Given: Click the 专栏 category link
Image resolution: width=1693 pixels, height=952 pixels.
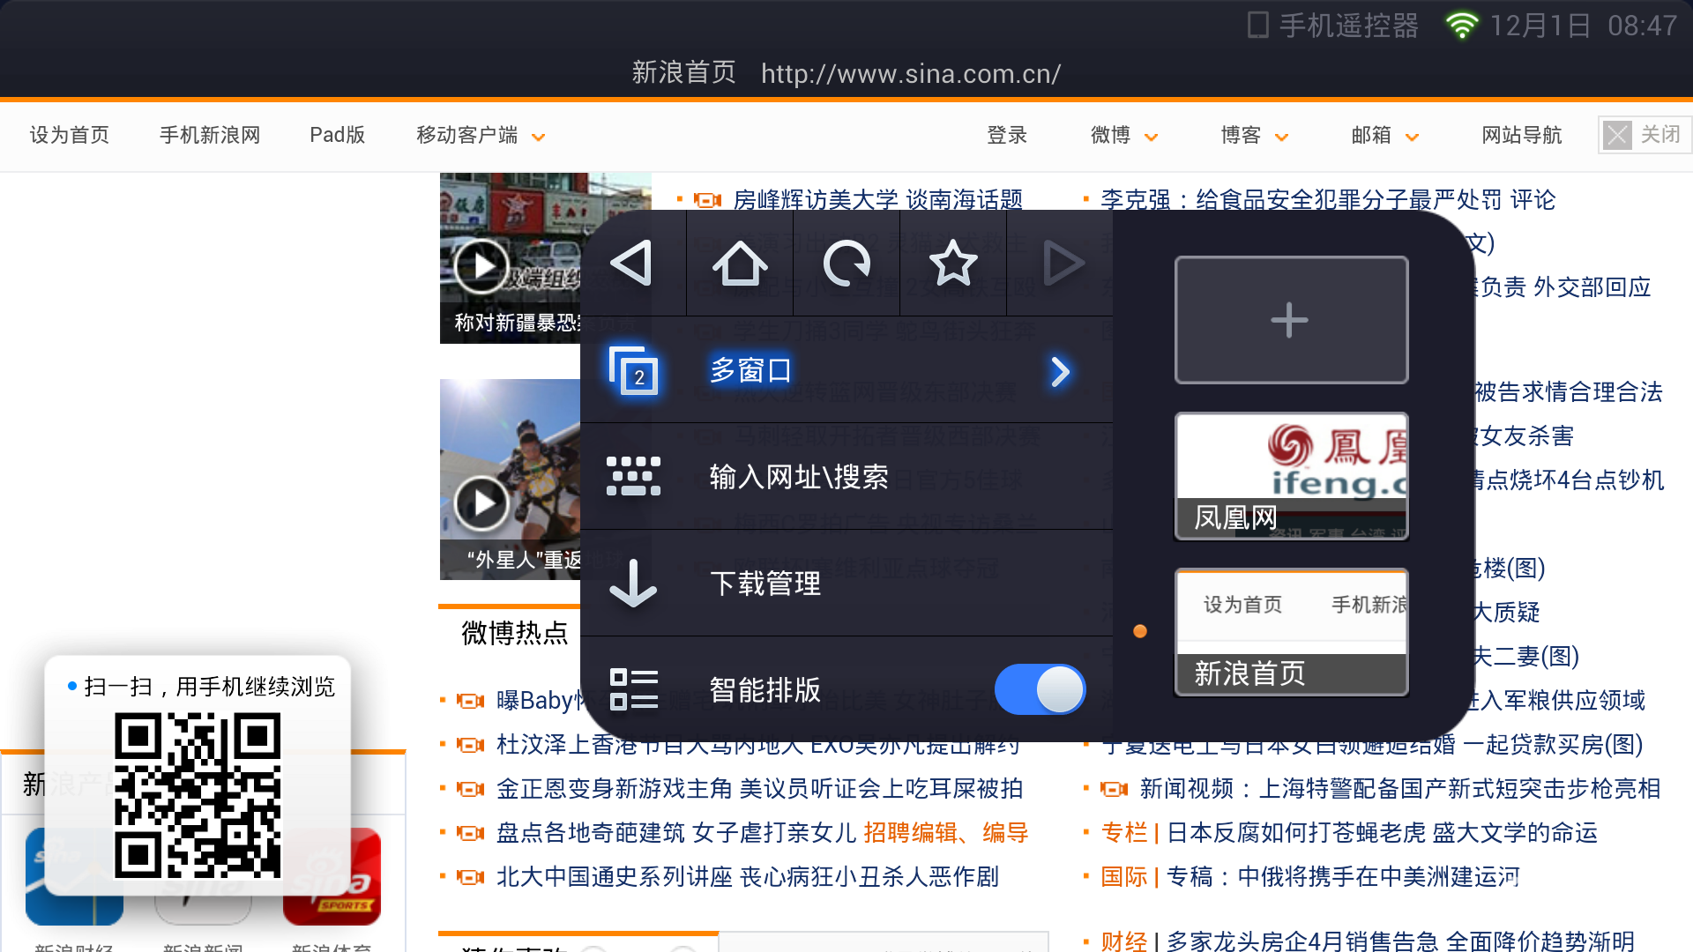Looking at the screenshot, I should [x=1124, y=832].
